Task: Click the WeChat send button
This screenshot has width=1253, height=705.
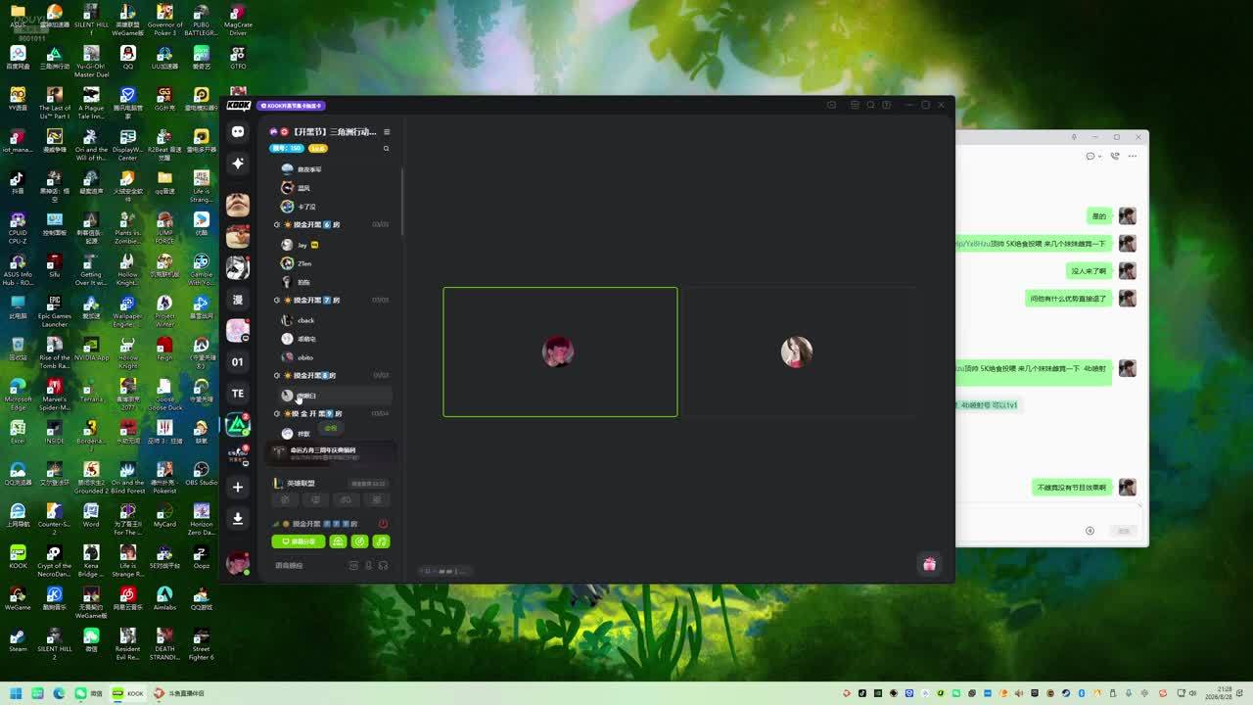Action: [x=1124, y=531]
